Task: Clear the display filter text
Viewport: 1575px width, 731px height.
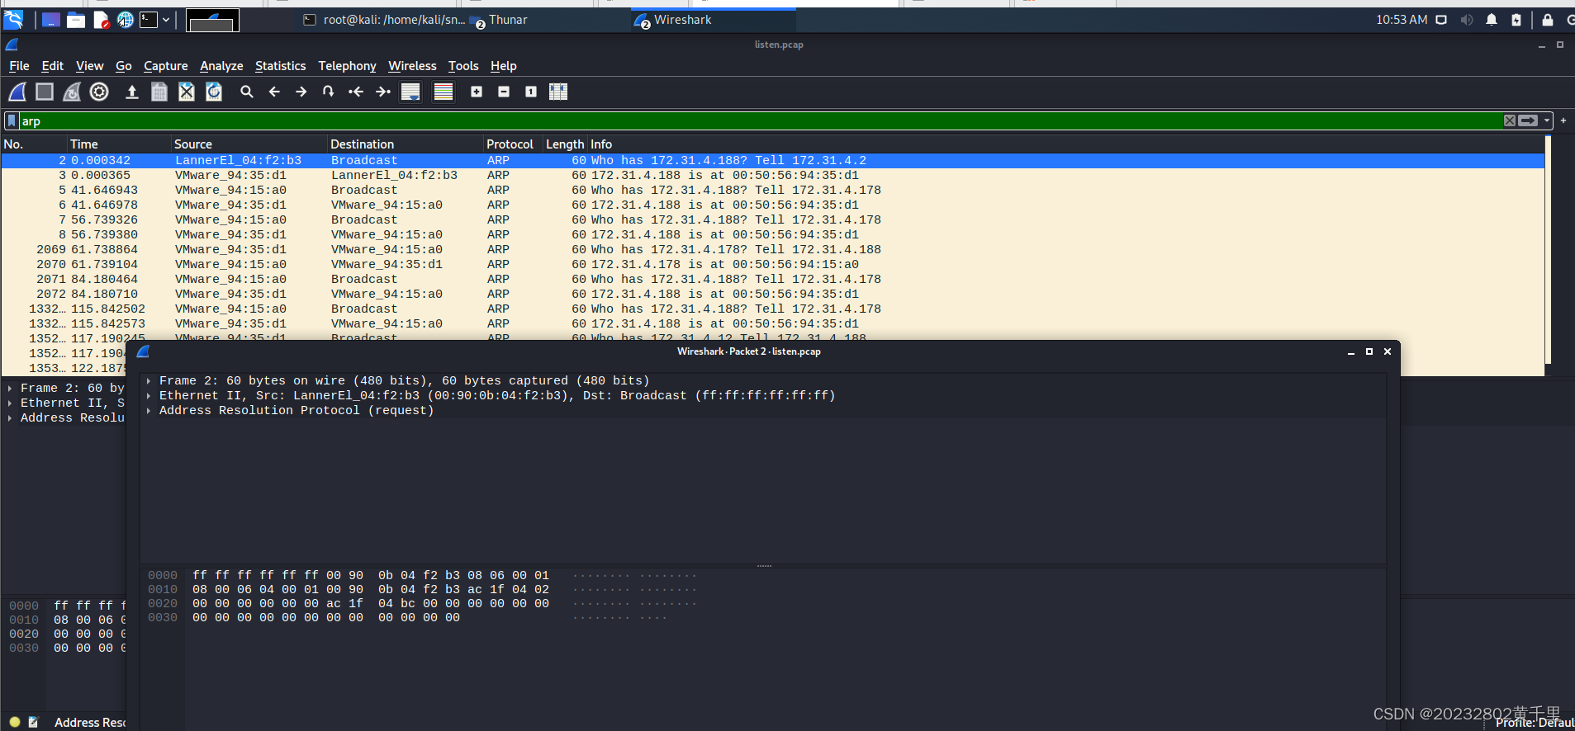Action: coord(1510,120)
